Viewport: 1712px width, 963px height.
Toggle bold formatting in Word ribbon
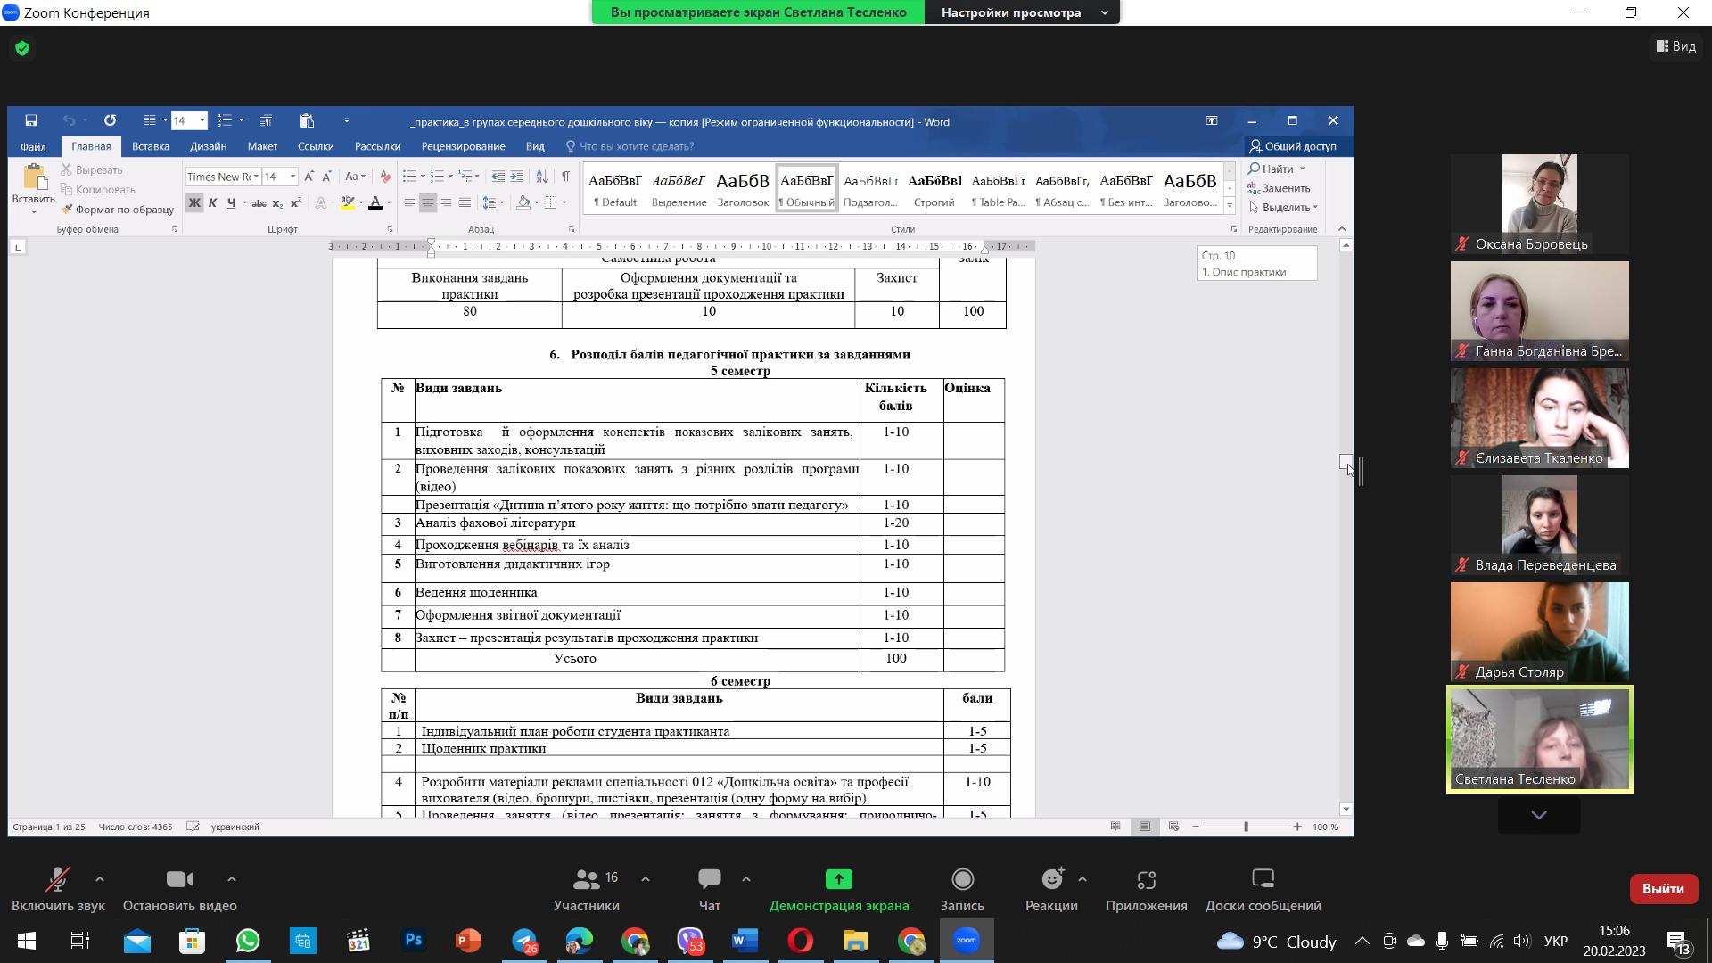[x=193, y=203]
